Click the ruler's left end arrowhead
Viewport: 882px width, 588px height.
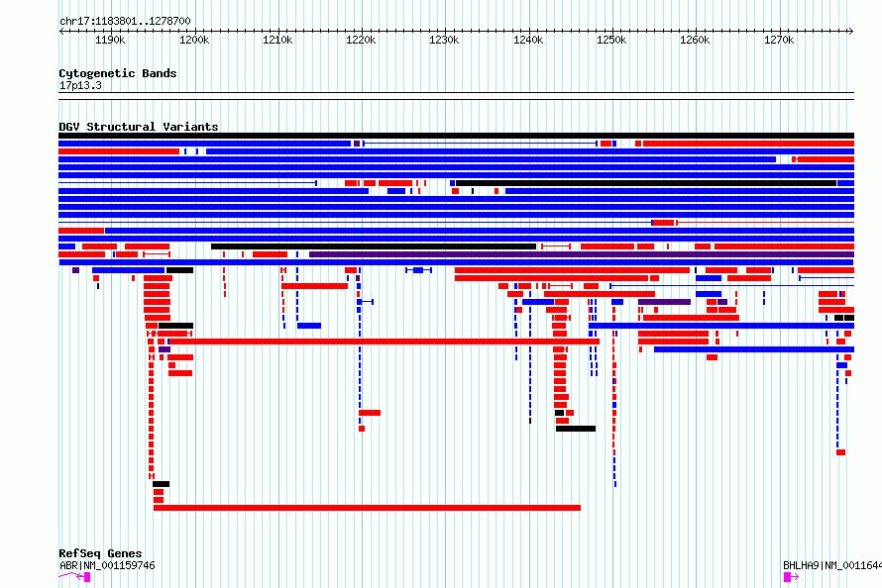61,32
